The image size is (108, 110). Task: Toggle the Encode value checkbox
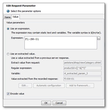point(8,94)
